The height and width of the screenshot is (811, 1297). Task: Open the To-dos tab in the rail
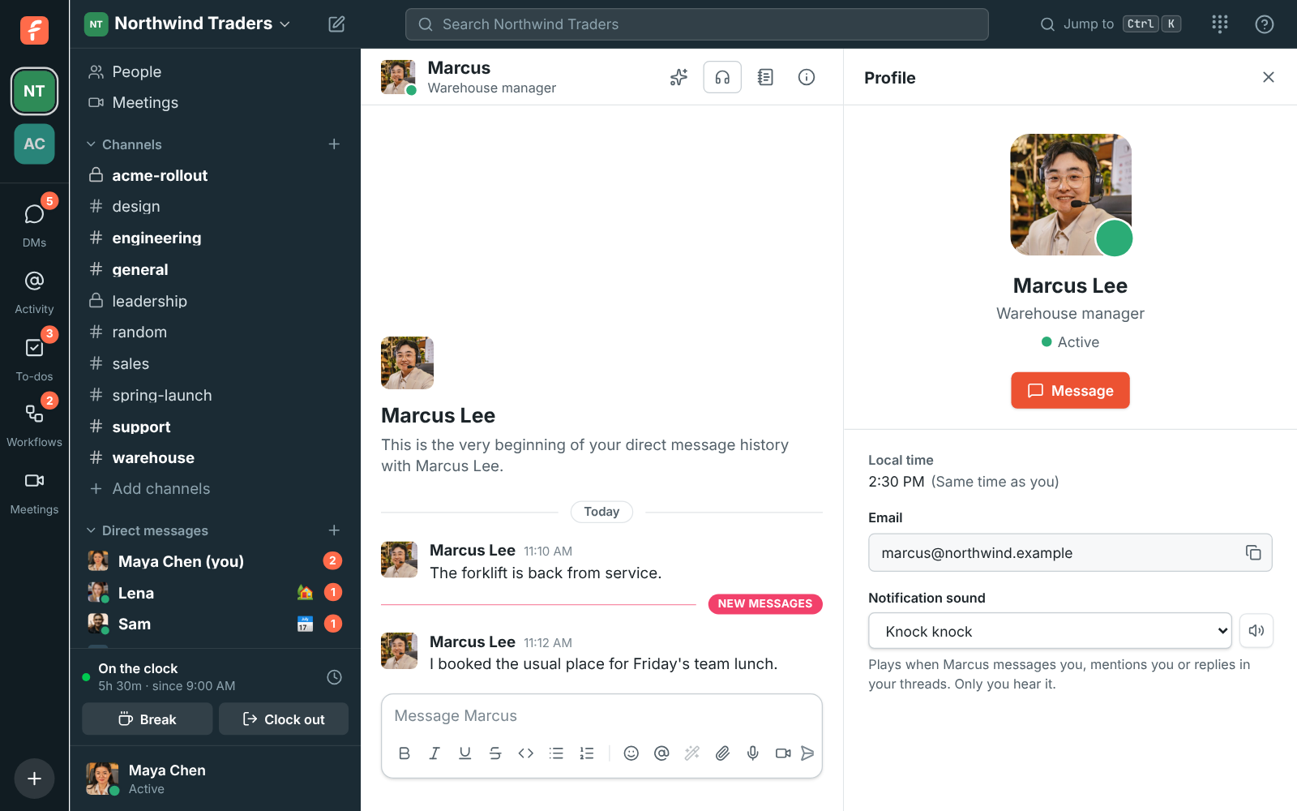[34, 359]
